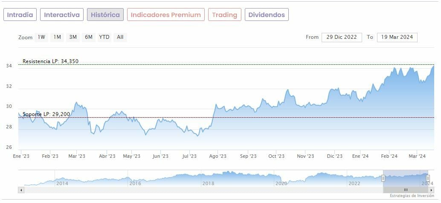Screen dimensions: 441x203
Task: Grab the right range selector handle
Action: click(x=428, y=178)
